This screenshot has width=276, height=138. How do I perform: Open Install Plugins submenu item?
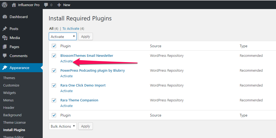coord(14,130)
